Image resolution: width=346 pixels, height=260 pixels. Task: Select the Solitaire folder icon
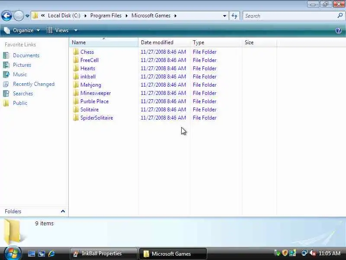pos(76,110)
